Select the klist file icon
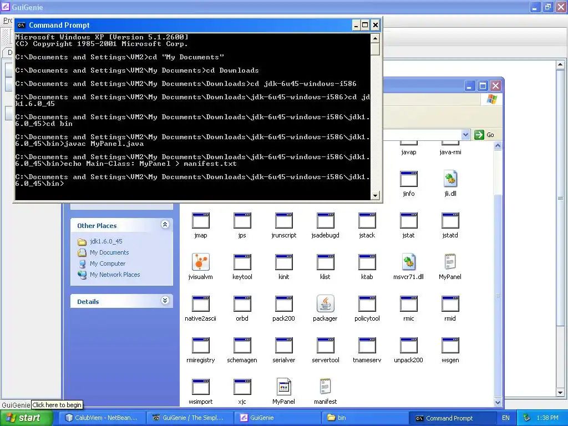The image size is (568, 426). coord(325,262)
